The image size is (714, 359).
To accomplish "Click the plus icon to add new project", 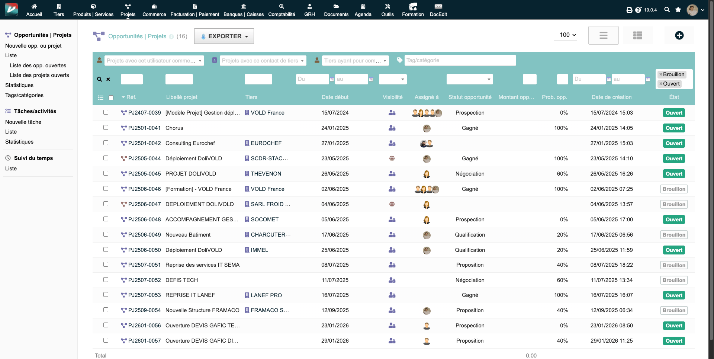I will tap(679, 35).
